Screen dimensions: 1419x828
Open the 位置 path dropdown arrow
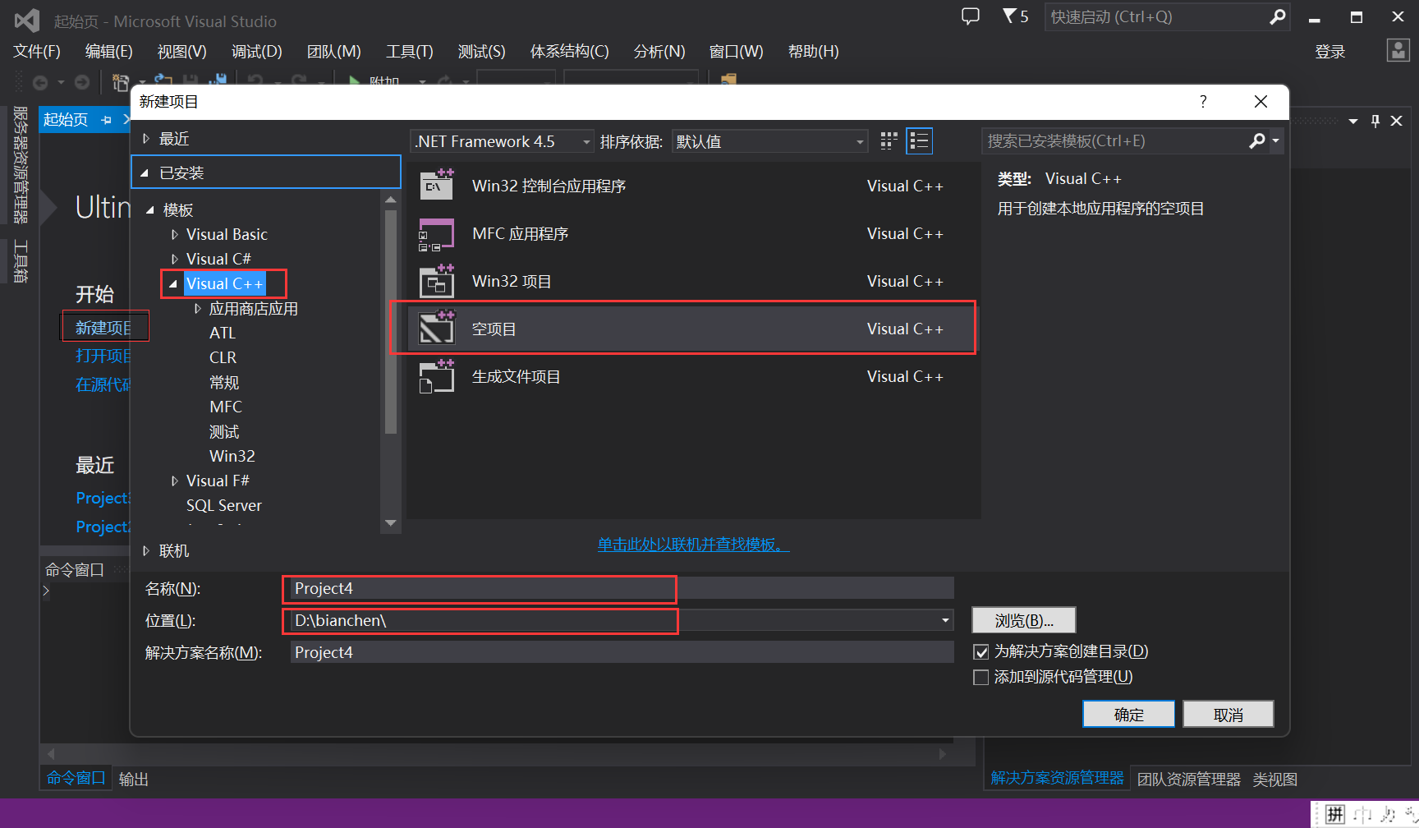(945, 621)
